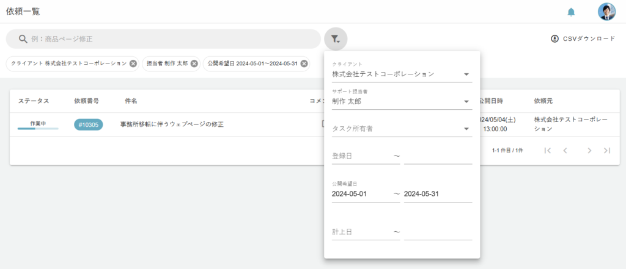Open the サポート担当者 dropdown
Screen dimensions: 626x269
(466, 101)
